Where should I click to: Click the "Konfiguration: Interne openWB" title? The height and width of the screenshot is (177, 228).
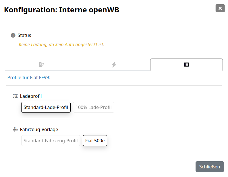[61, 10]
